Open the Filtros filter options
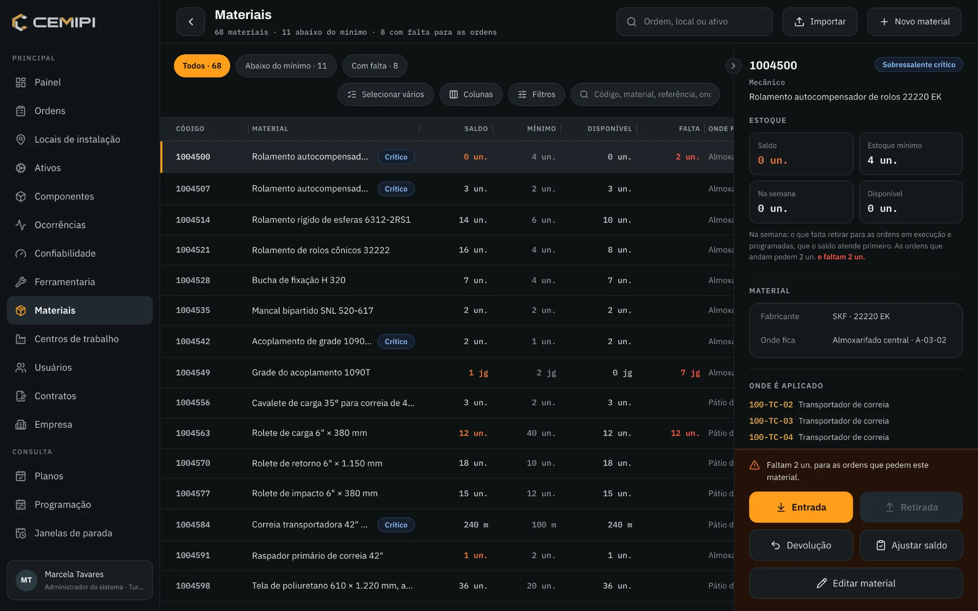The width and height of the screenshot is (978, 611). [x=536, y=94]
